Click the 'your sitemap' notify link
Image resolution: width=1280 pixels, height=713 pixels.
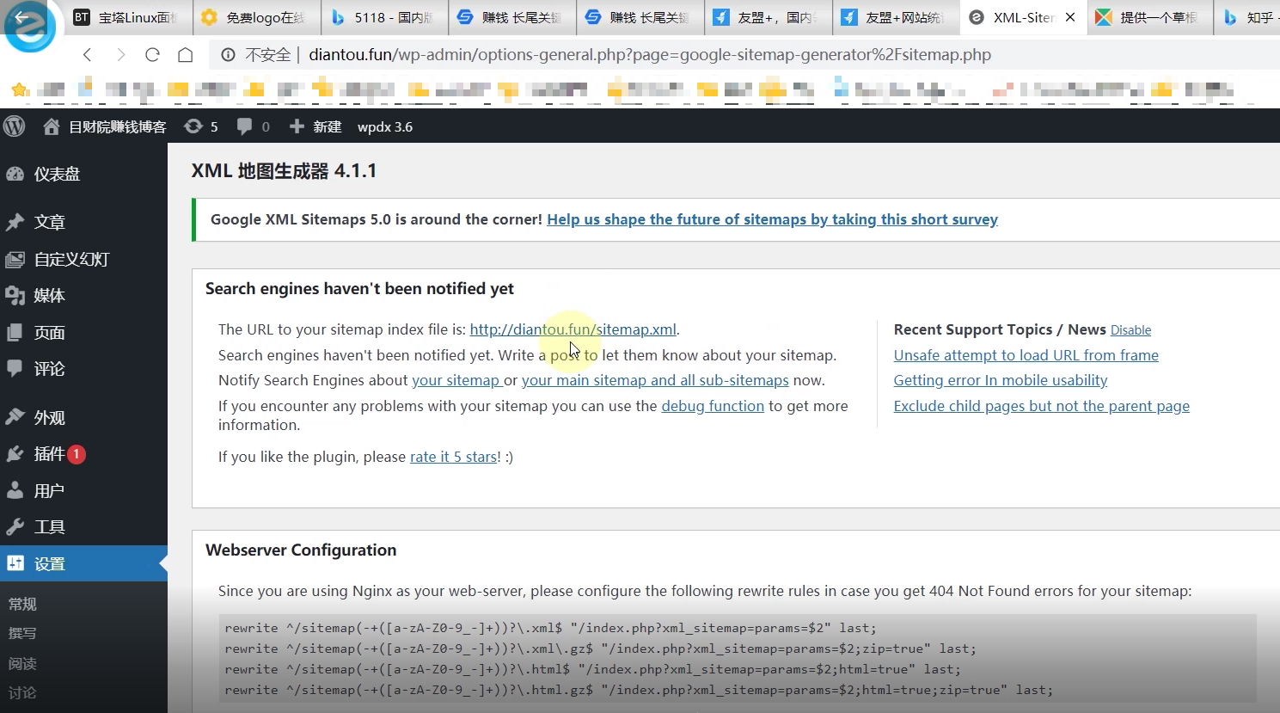pos(456,380)
